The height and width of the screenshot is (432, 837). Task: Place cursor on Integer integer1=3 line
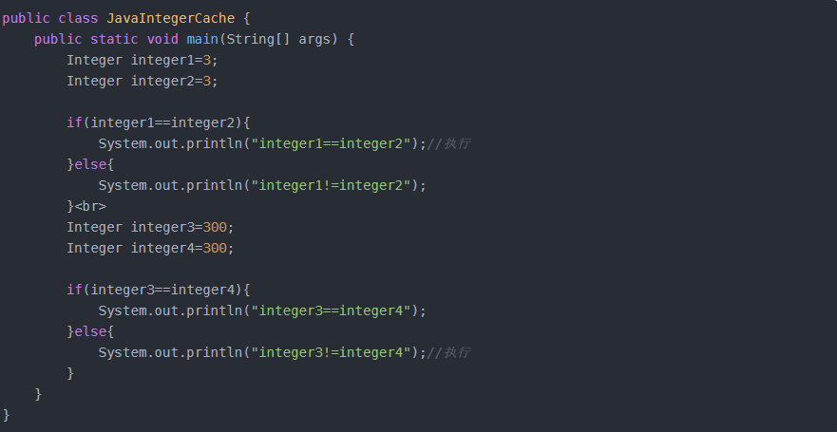pyautogui.click(x=143, y=60)
